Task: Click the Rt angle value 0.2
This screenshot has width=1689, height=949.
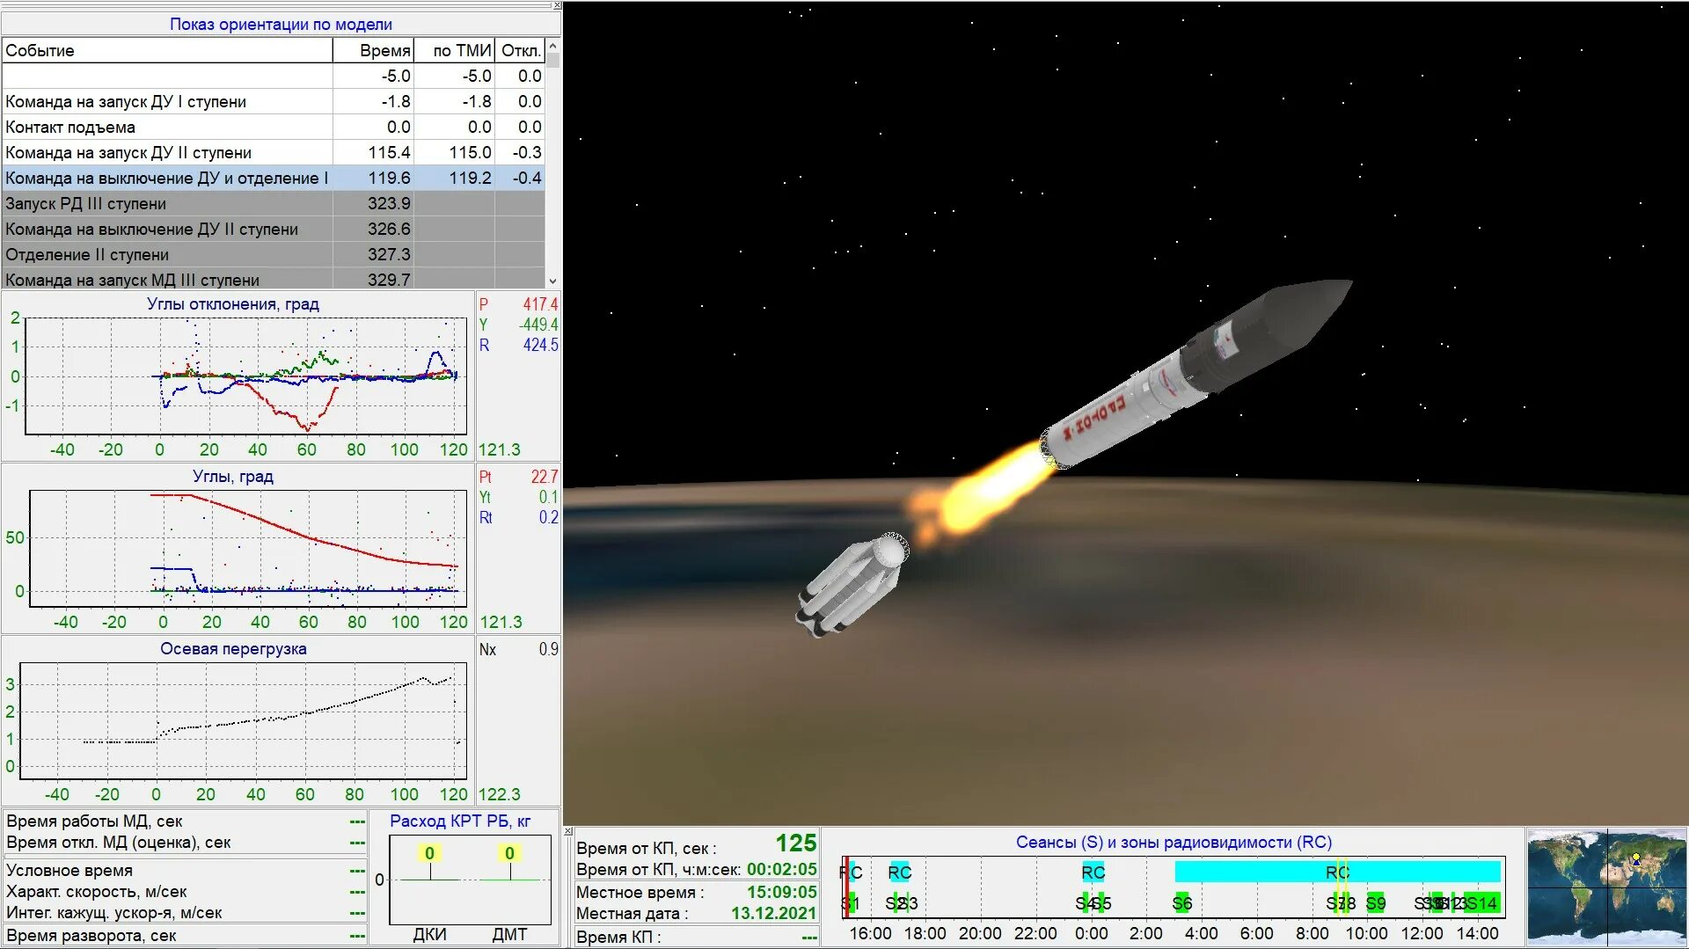Action: coord(548,517)
